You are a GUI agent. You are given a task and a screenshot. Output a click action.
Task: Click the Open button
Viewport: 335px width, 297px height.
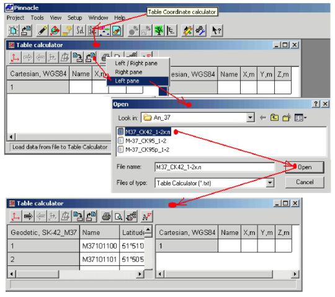point(305,167)
